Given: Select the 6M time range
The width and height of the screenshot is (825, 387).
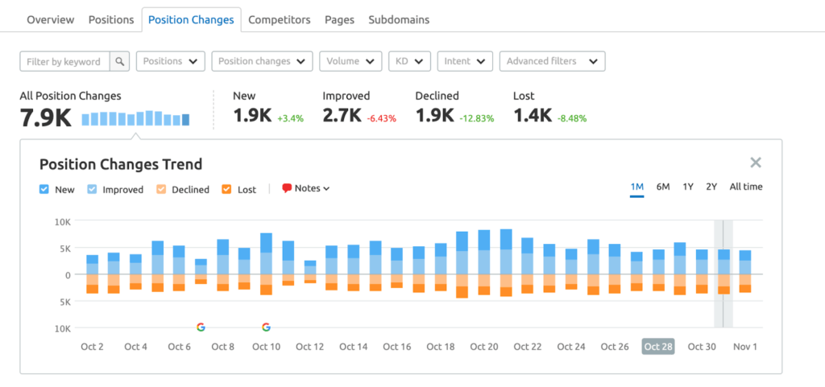Looking at the screenshot, I should (663, 187).
